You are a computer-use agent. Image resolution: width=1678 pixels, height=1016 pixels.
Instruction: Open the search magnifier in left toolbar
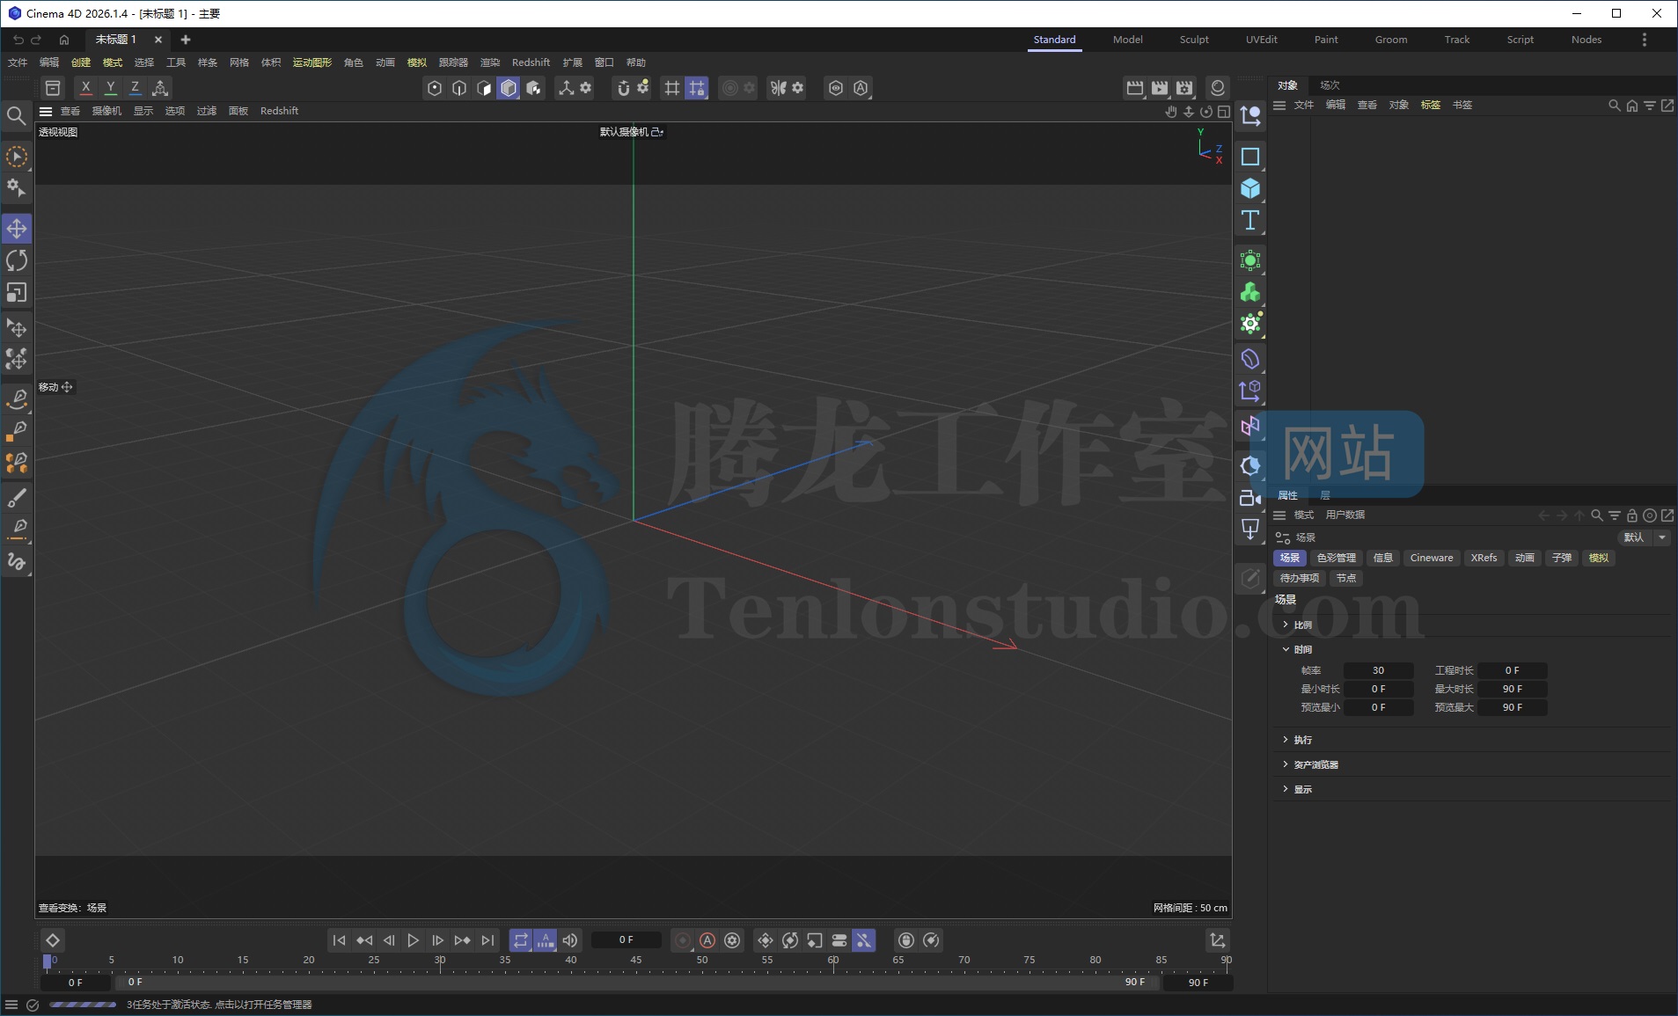click(16, 115)
